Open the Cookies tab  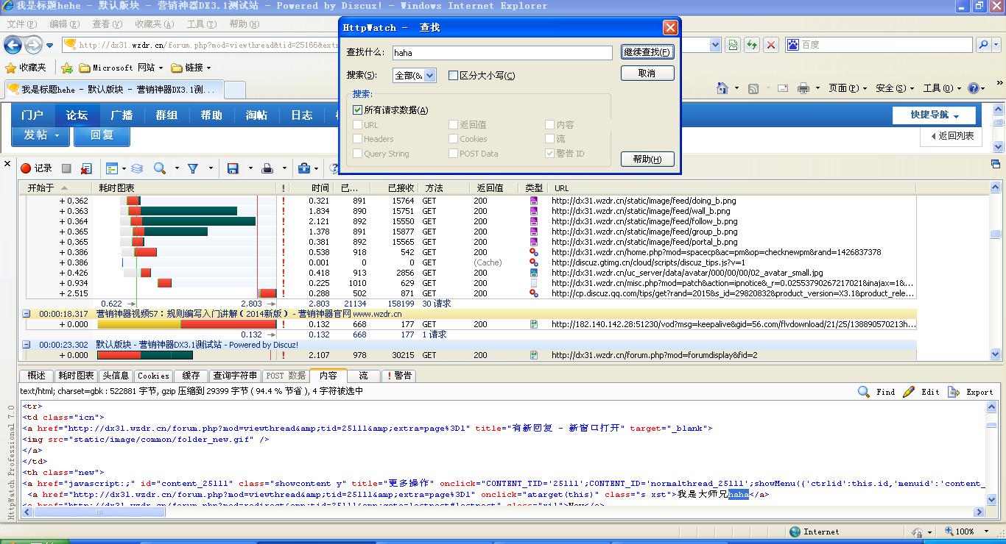coord(153,376)
